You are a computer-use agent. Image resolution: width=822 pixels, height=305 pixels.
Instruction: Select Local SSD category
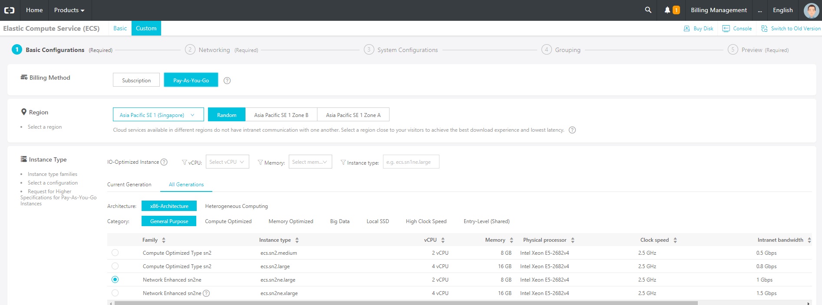point(377,221)
